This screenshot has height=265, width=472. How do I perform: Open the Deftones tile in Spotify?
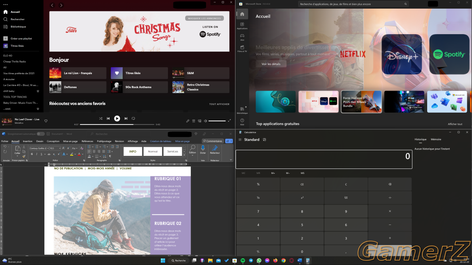[x=78, y=87]
